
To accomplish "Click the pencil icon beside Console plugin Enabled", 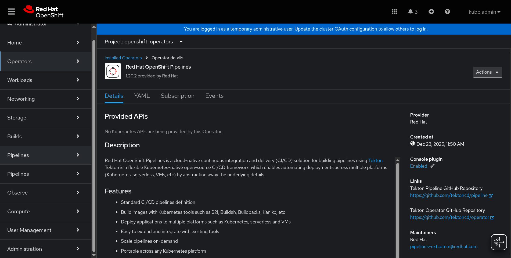I will (x=432, y=166).
